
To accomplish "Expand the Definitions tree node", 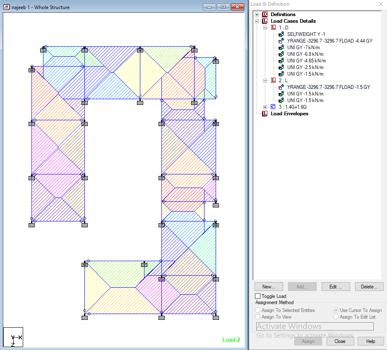I will tap(257, 14).
